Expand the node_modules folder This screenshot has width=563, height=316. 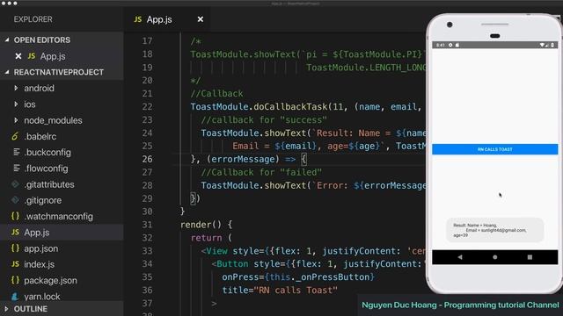pyautogui.click(x=16, y=120)
